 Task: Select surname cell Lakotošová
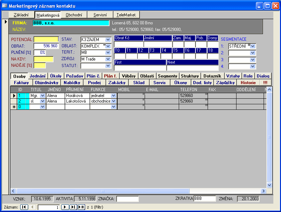77,101
